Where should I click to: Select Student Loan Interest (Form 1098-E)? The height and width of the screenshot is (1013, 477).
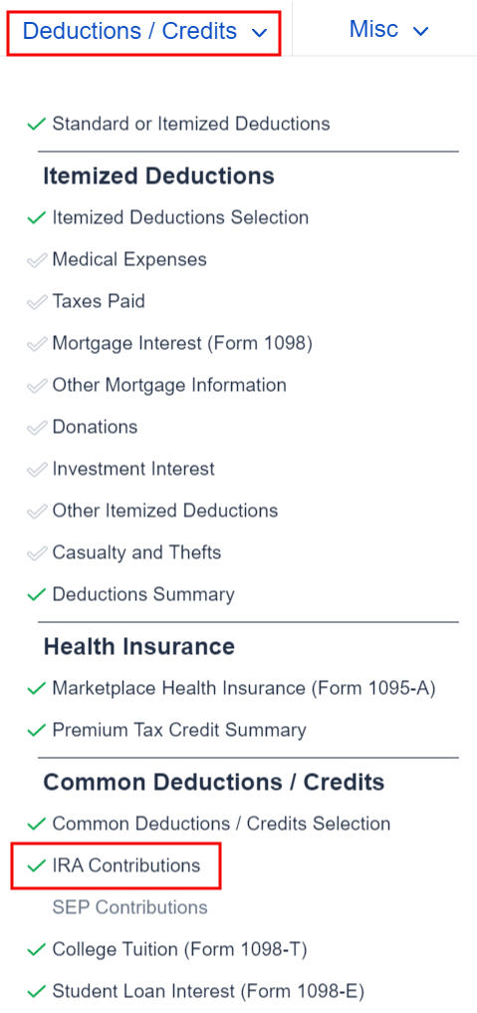(208, 991)
